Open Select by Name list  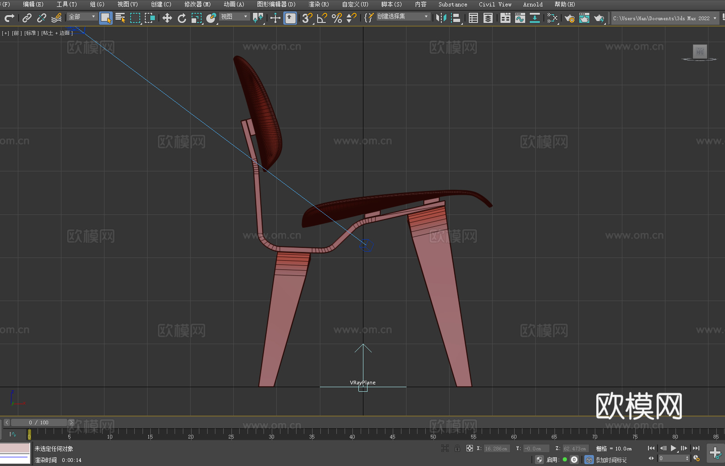pos(121,18)
